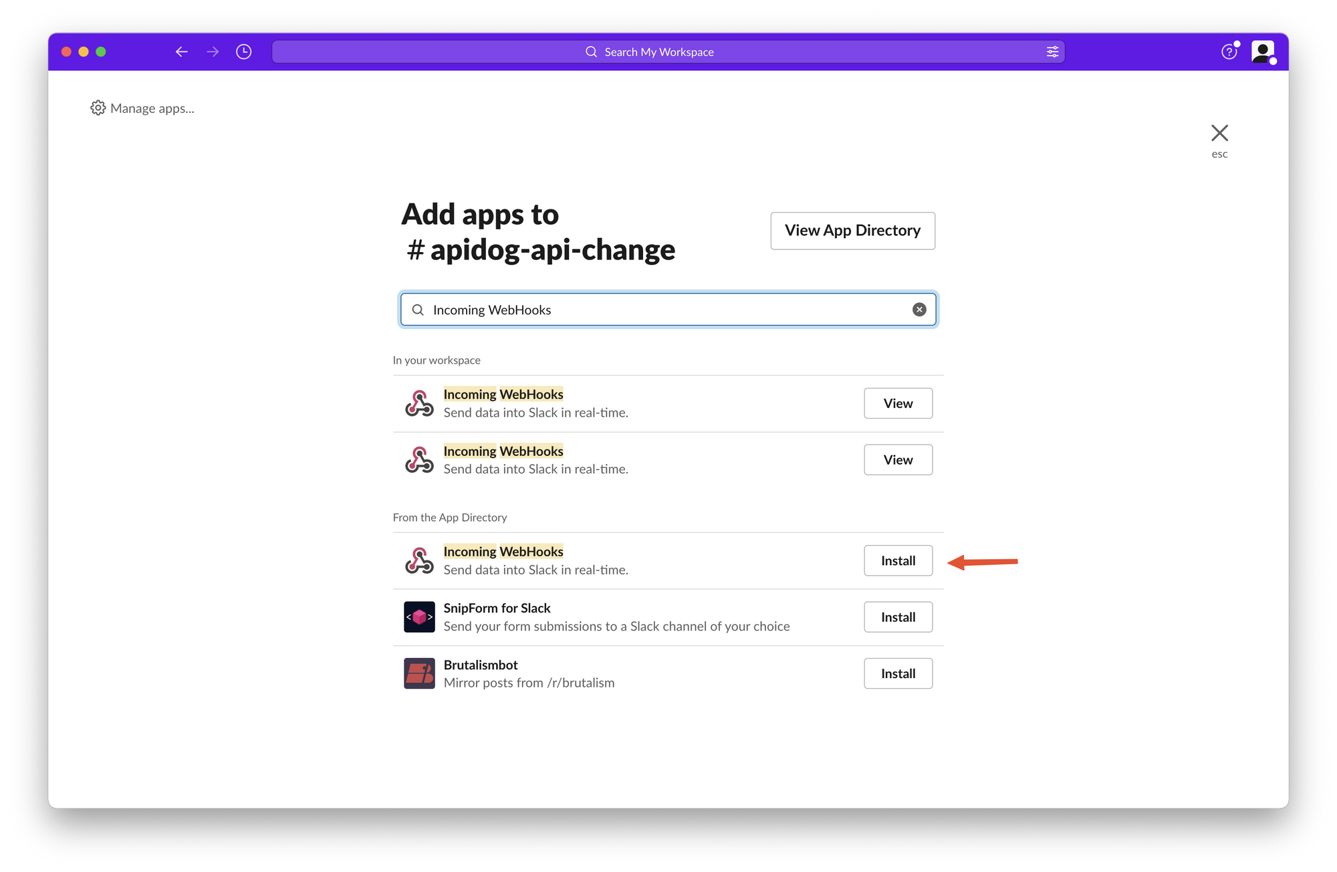View second workspace Incoming WebHooks app
Screen dimensions: 1337x872
[x=898, y=459]
